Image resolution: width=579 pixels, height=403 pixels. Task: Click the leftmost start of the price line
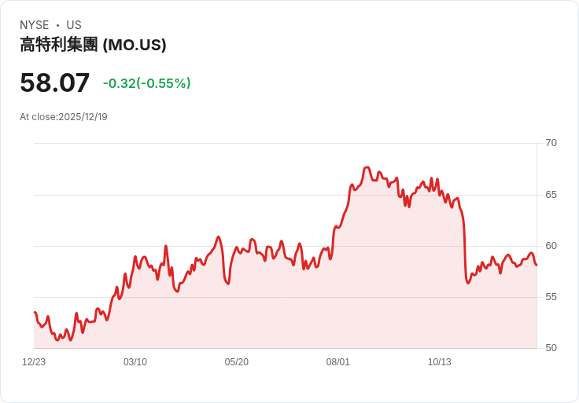coord(35,313)
